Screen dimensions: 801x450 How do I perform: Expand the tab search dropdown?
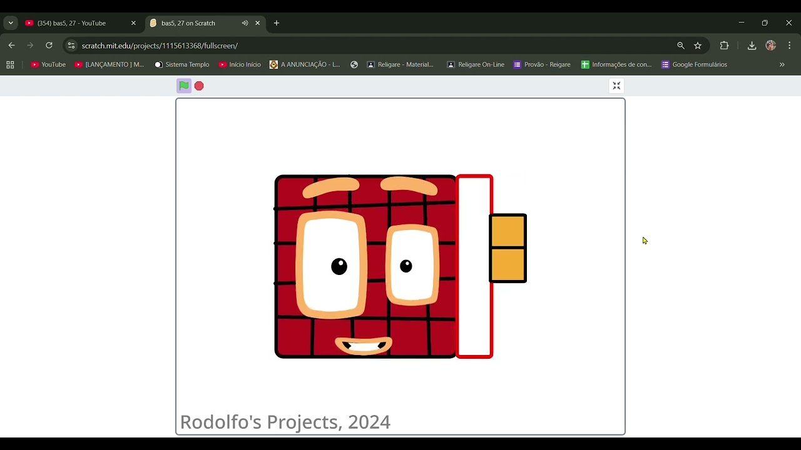[x=11, y=23]
